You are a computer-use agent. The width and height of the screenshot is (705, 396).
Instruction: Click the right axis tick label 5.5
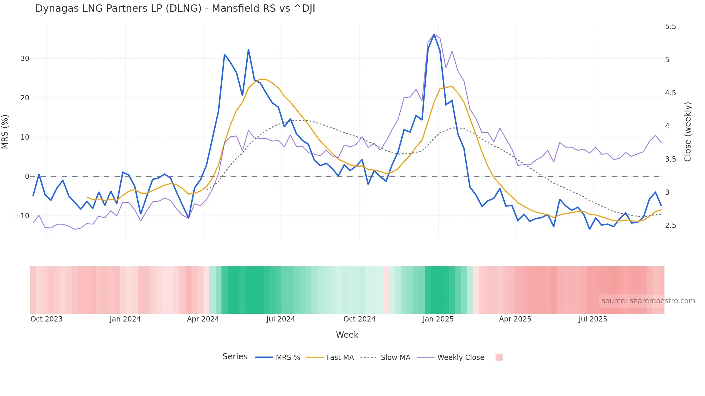(670, 27)
